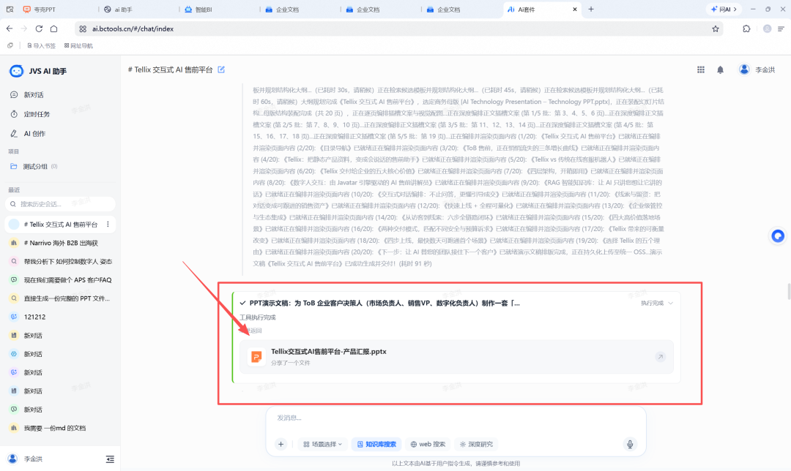The width and height of the screenshot is (791, 471).
Task: Open the 直接生成一份完整的 PPT 文件 conversation
Action: click(x=61, y=298)
